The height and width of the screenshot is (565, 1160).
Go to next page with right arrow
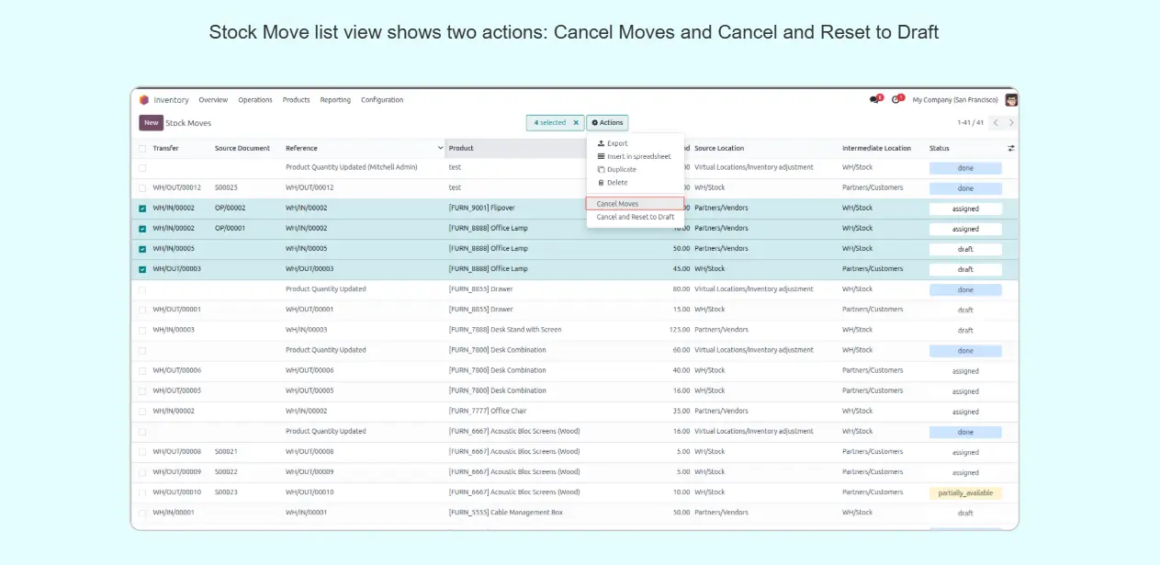point(1011,123)
